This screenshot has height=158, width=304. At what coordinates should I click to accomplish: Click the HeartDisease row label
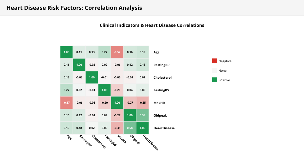pyautogui.click(x=164, y=128)
